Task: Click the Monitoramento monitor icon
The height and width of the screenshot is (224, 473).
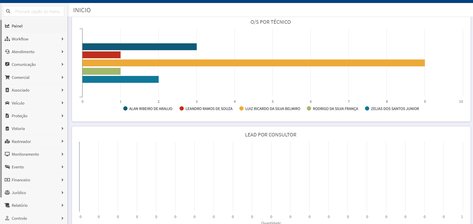Action: tap(7, 154)
